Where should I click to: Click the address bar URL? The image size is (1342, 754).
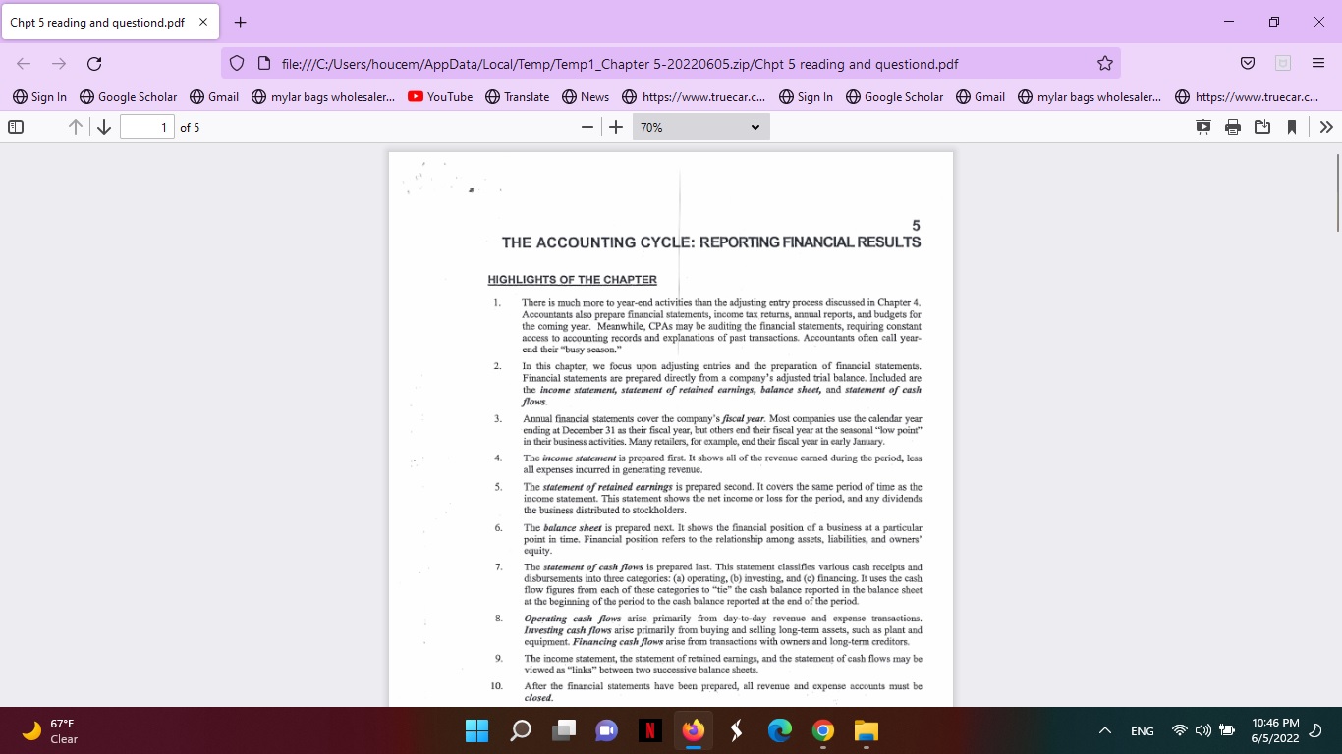(x=620, y=64)
